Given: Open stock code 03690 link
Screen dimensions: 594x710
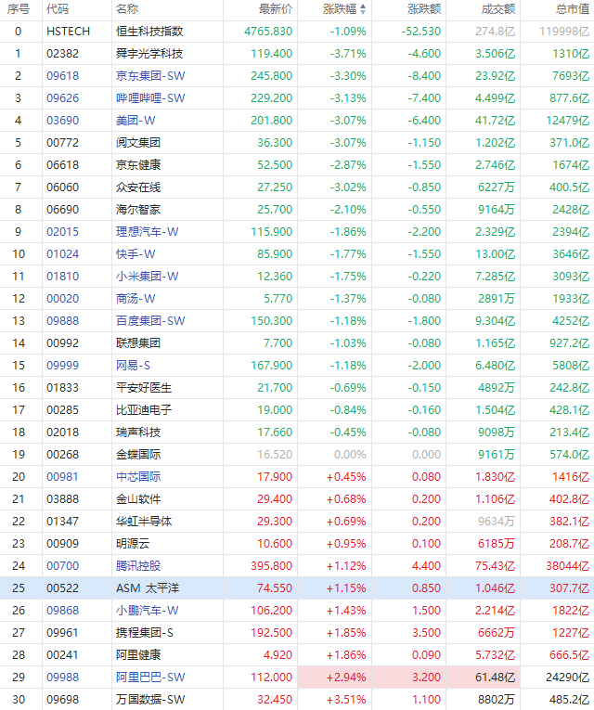Looking at the screenshot, I should click(62, 121).
